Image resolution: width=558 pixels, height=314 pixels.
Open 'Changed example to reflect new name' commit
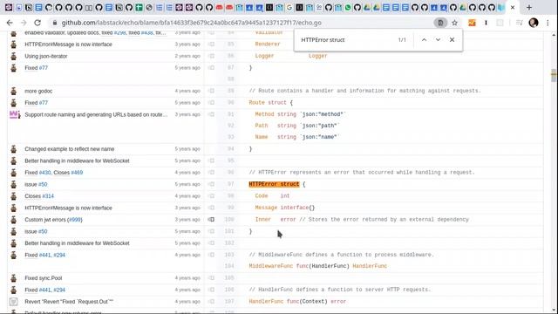[70, 149]
